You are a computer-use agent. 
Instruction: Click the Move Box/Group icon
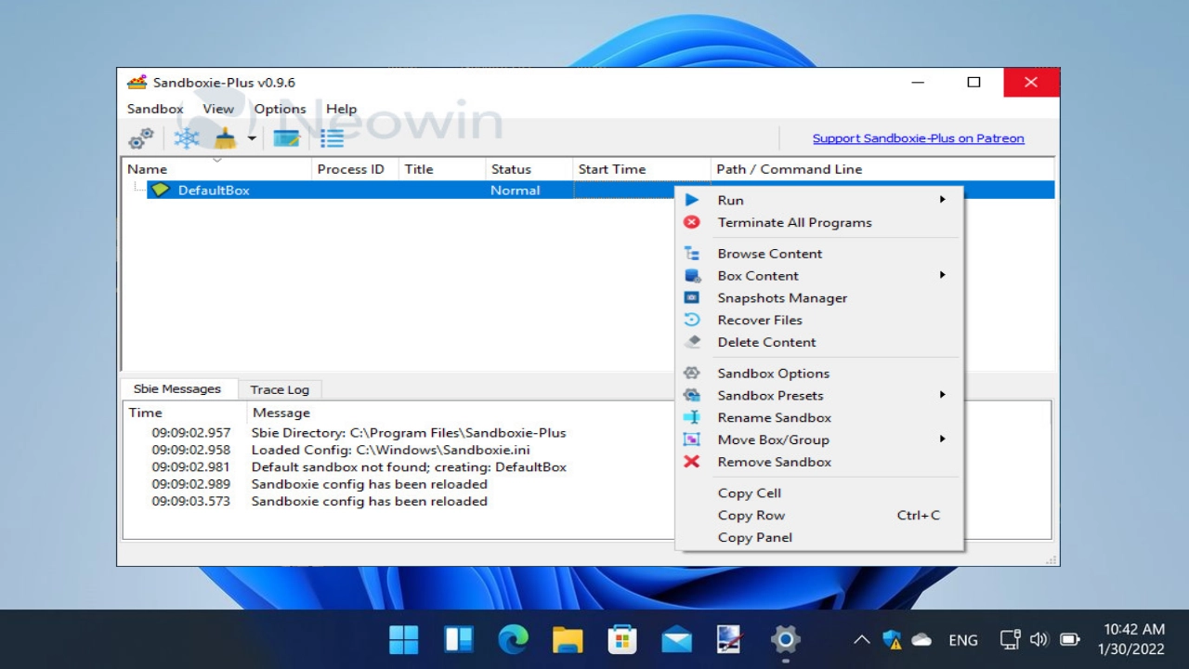click(x=692, y=439)
